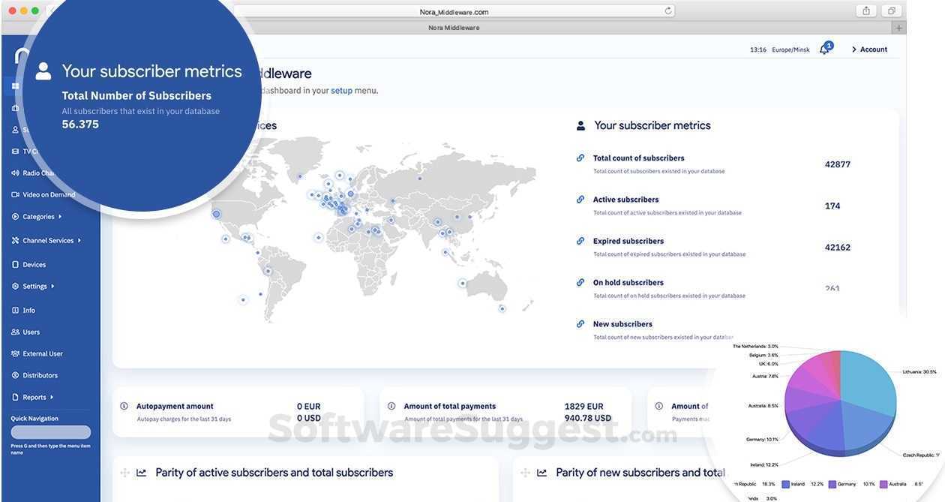This screenshot has width=945, height=502.
Task: Click the Users people icon
Action: point(15,332)
